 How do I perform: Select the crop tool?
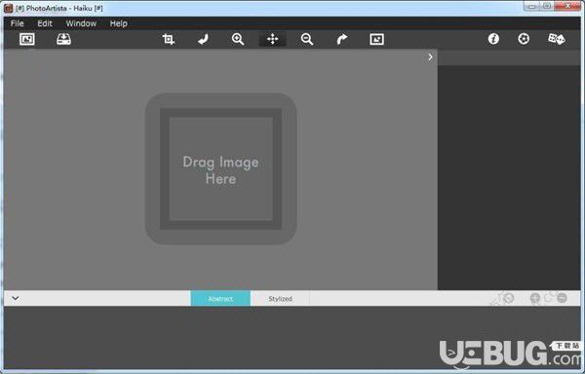(x=169, y=39)
